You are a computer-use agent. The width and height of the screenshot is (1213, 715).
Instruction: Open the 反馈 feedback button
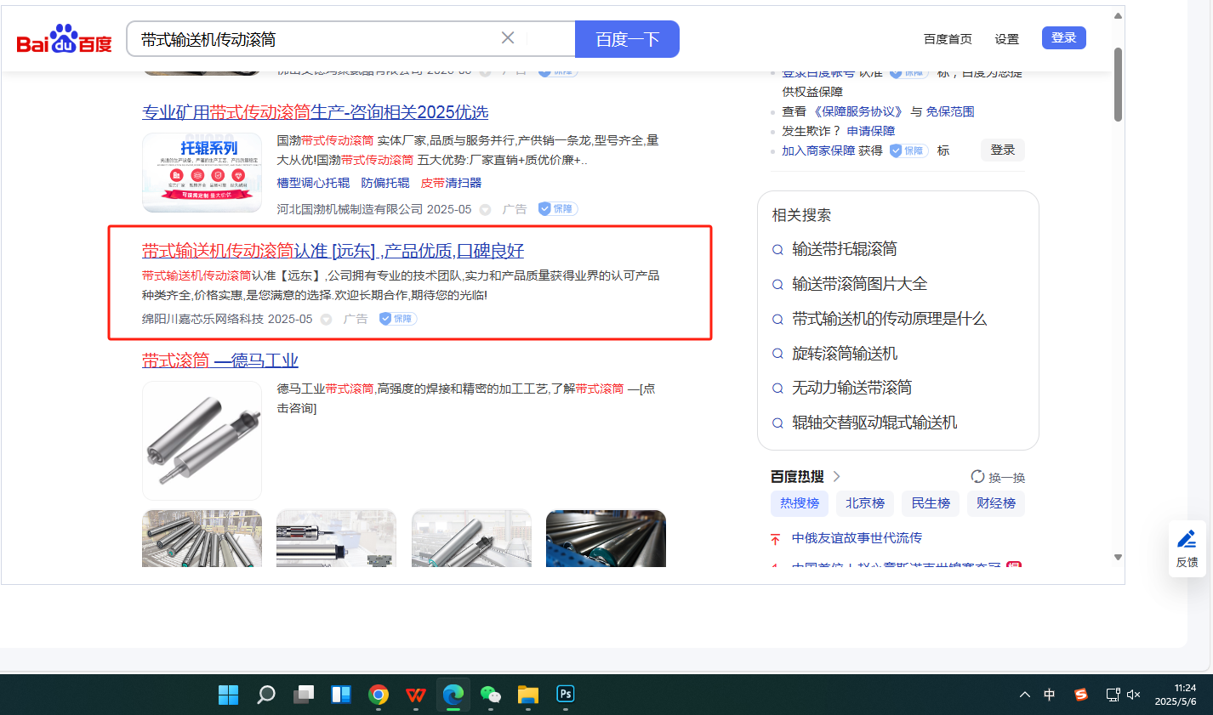pyautogui.click(x=1187, y=548)
